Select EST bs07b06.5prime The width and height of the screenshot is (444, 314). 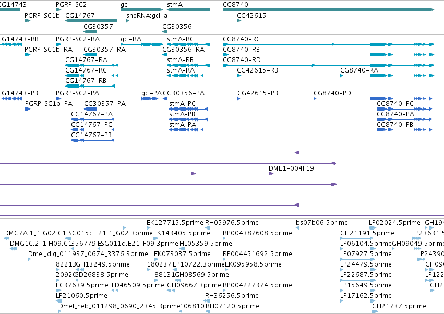click(x=297, y=228)
